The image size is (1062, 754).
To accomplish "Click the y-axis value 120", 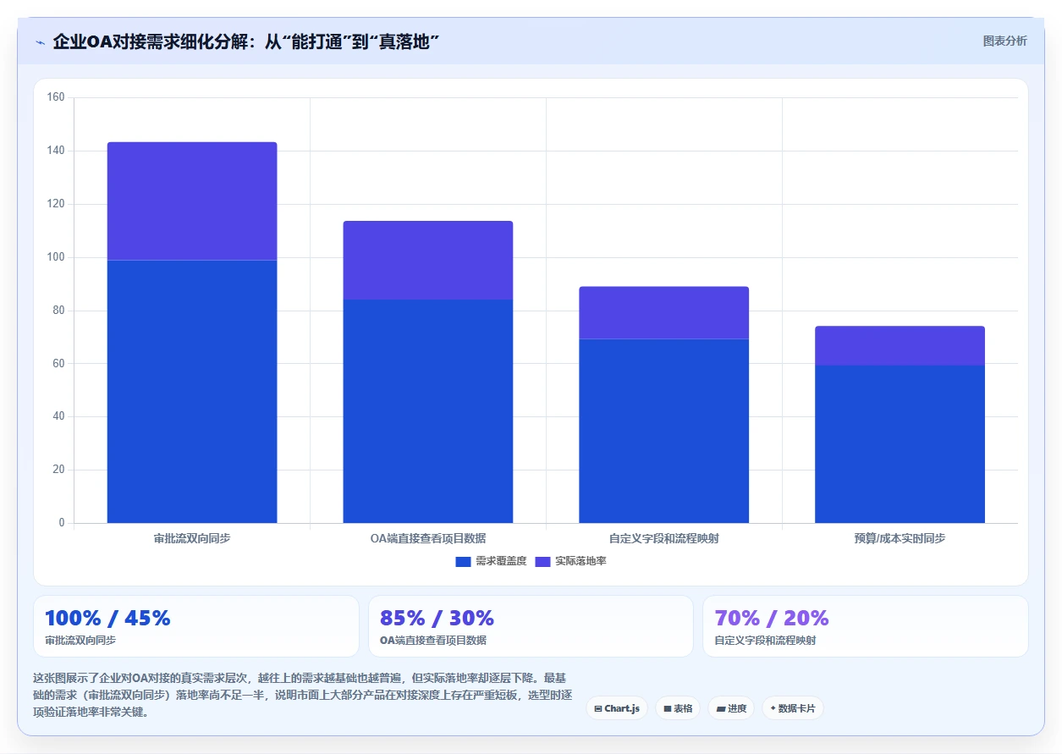I will pos(56,204).
